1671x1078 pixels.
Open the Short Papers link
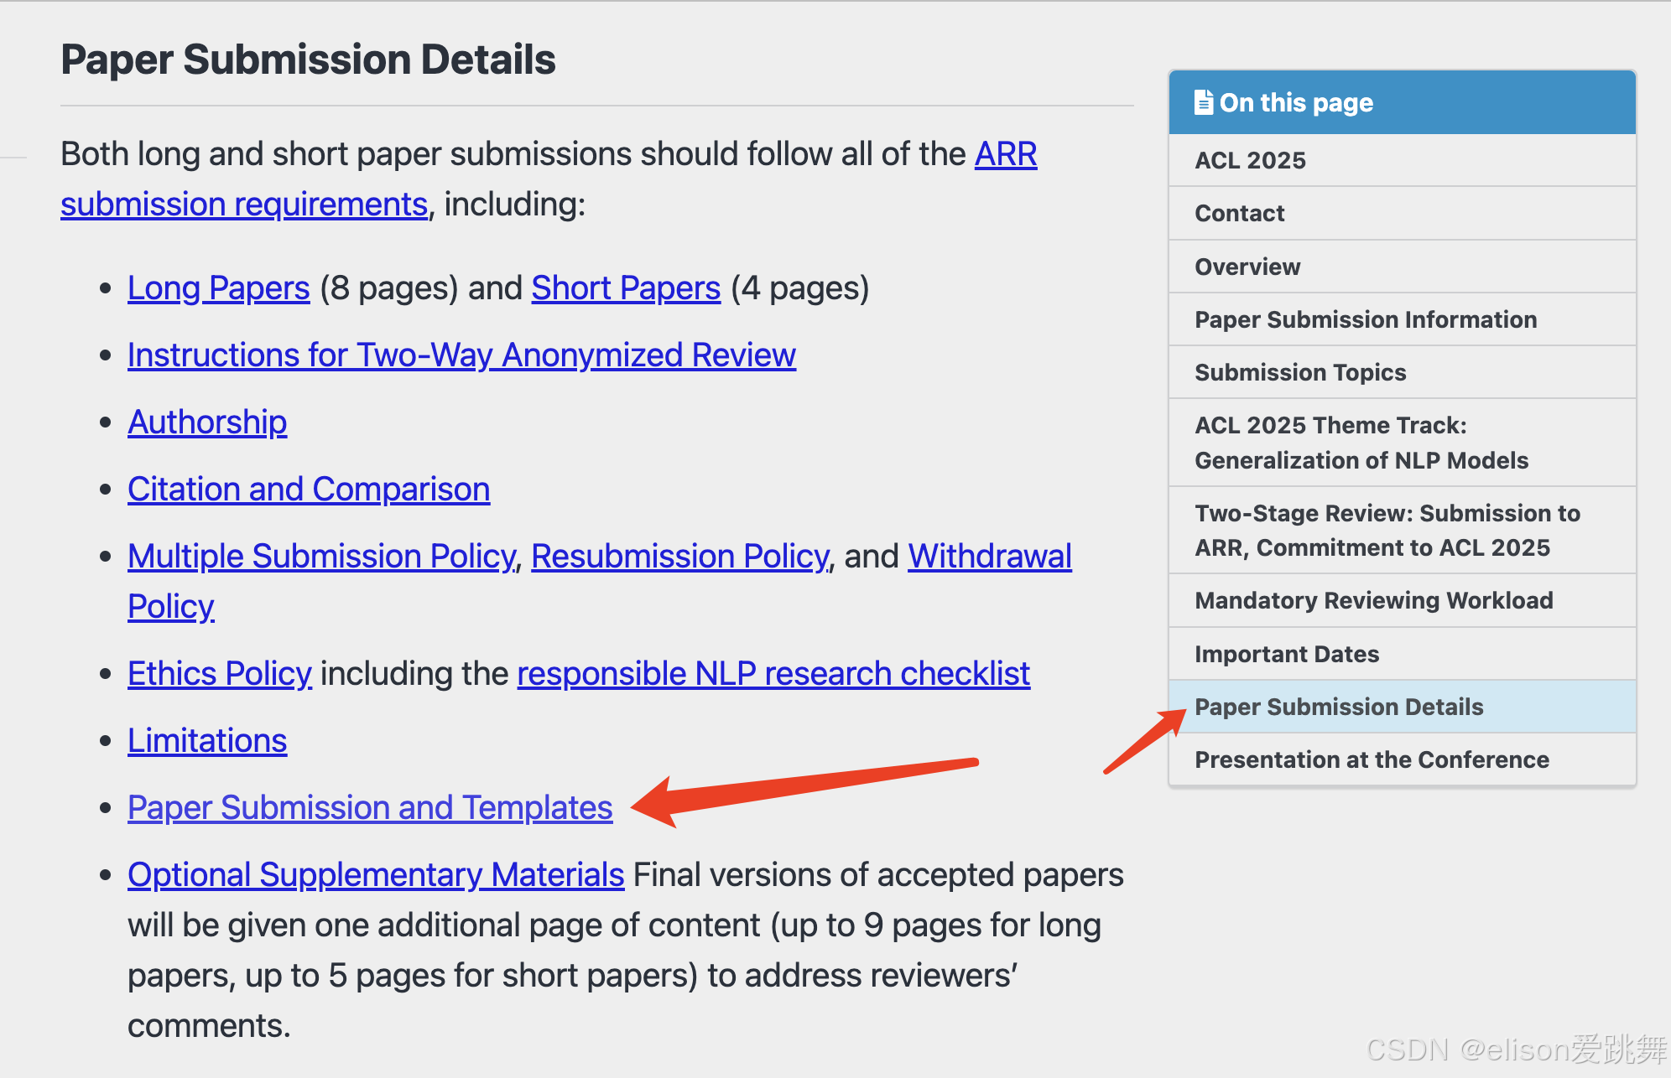coord(626,288)
